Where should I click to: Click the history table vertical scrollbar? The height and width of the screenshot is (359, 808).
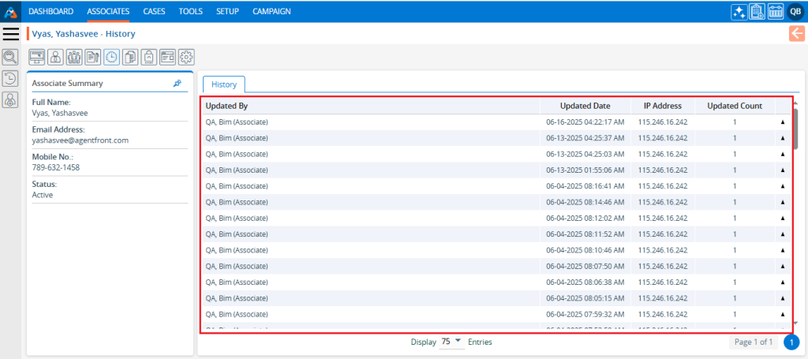795,130
